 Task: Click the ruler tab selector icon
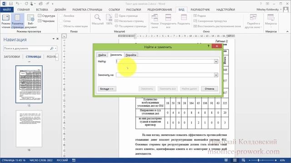coord(64,36)
